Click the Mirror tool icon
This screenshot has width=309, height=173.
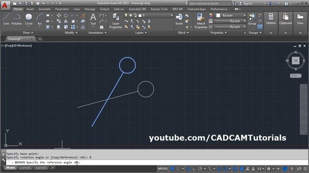[66, 21]
